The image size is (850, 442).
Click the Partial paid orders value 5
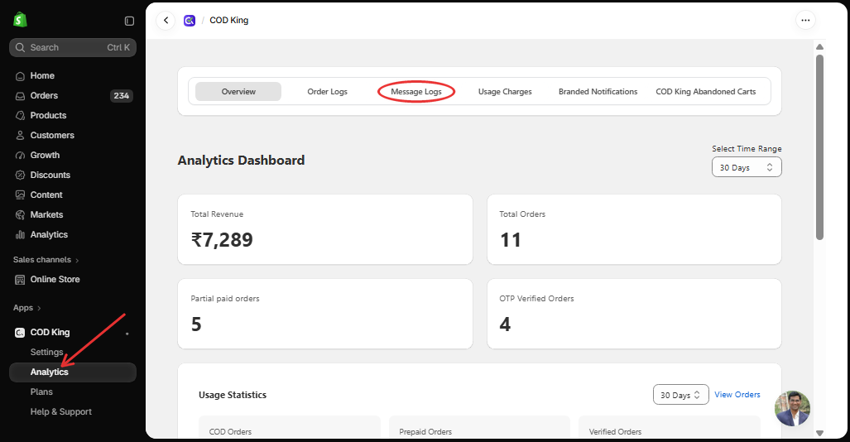pos(196,324)
